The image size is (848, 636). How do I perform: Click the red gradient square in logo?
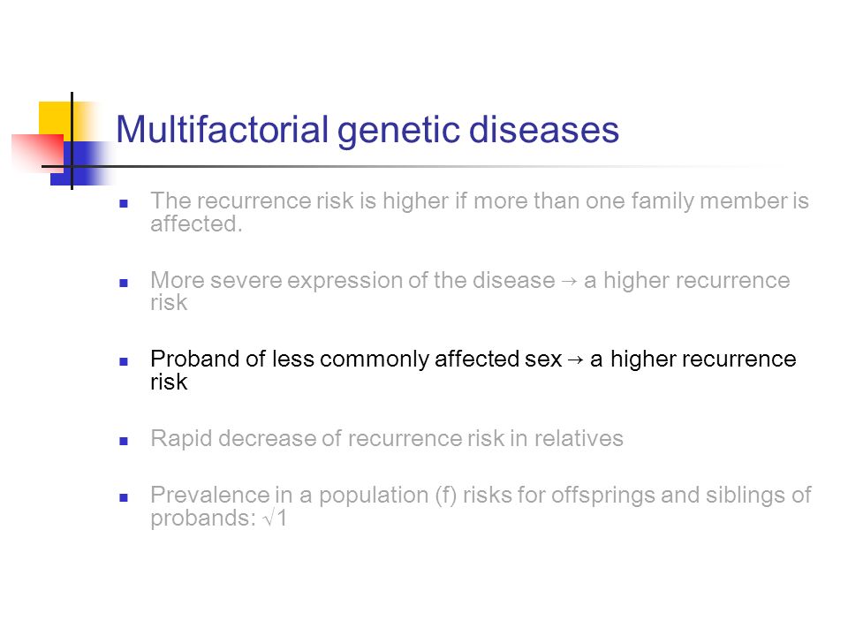(37, 153)
